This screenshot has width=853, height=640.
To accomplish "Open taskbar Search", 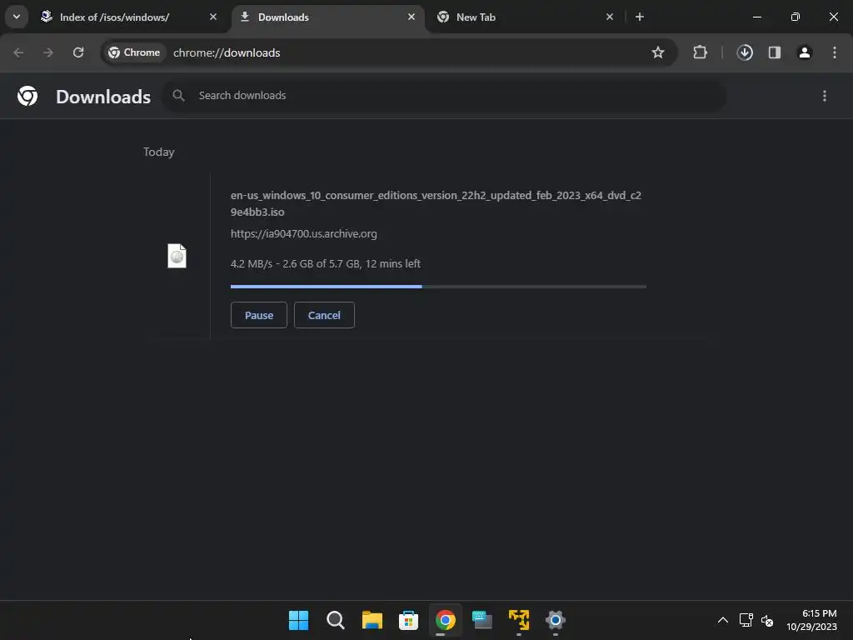I will click(x=336, y=620).
